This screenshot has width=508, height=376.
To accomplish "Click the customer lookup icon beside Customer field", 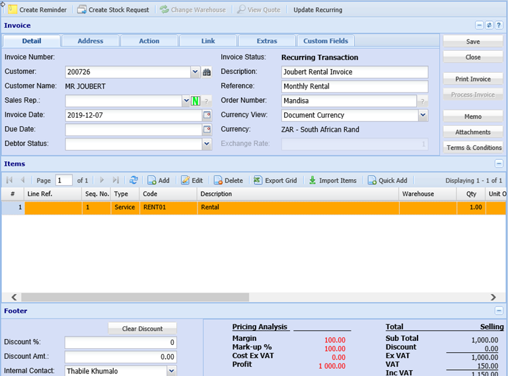I will [x=206, y=72].
